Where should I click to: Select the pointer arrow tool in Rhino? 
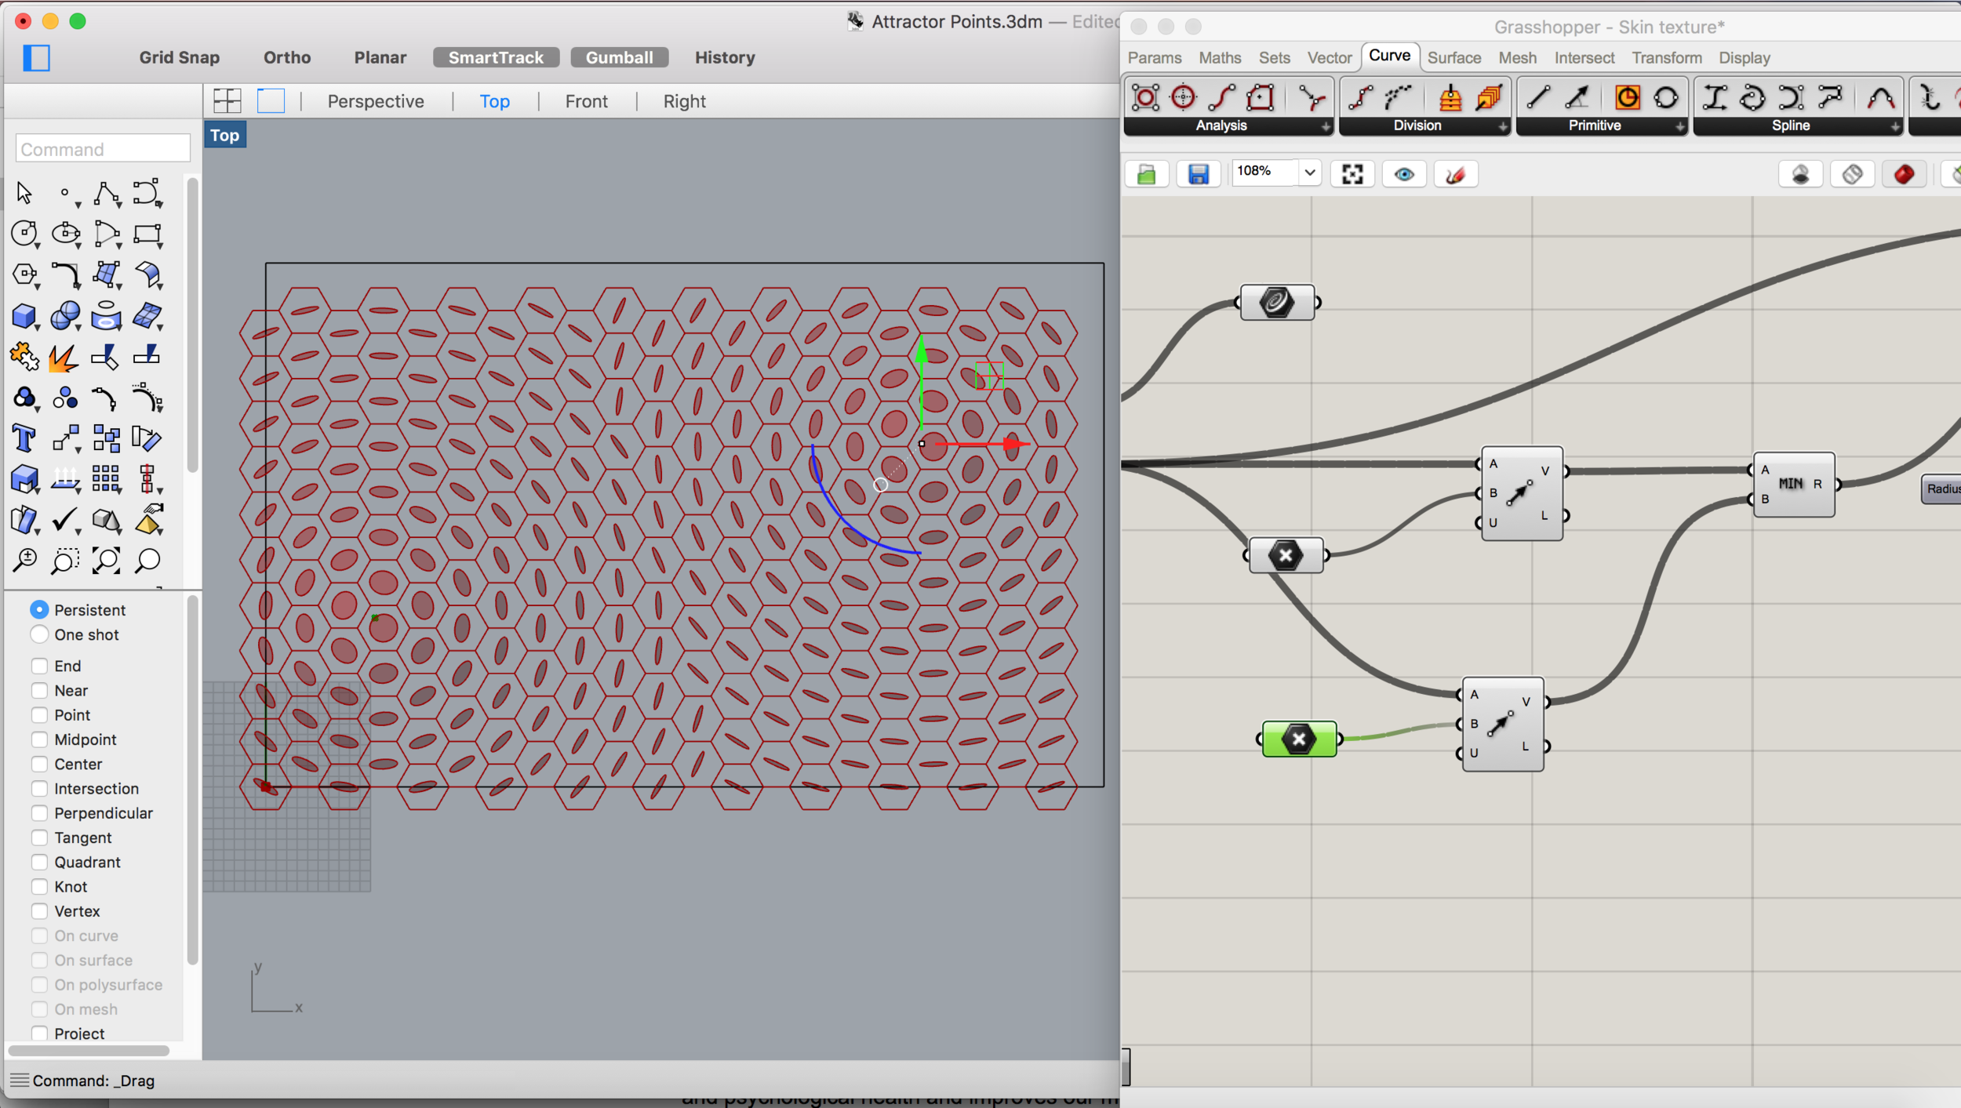(x=24, y=193)
